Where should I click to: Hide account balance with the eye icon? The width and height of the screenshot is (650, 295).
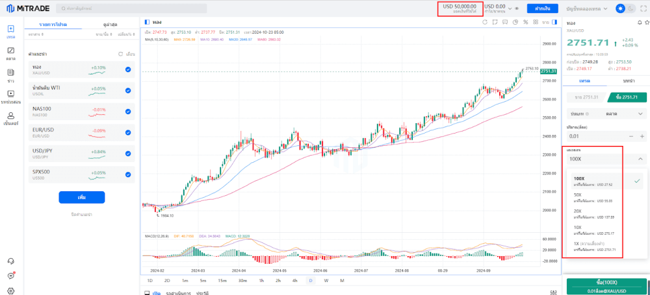[x=517, y=8]
